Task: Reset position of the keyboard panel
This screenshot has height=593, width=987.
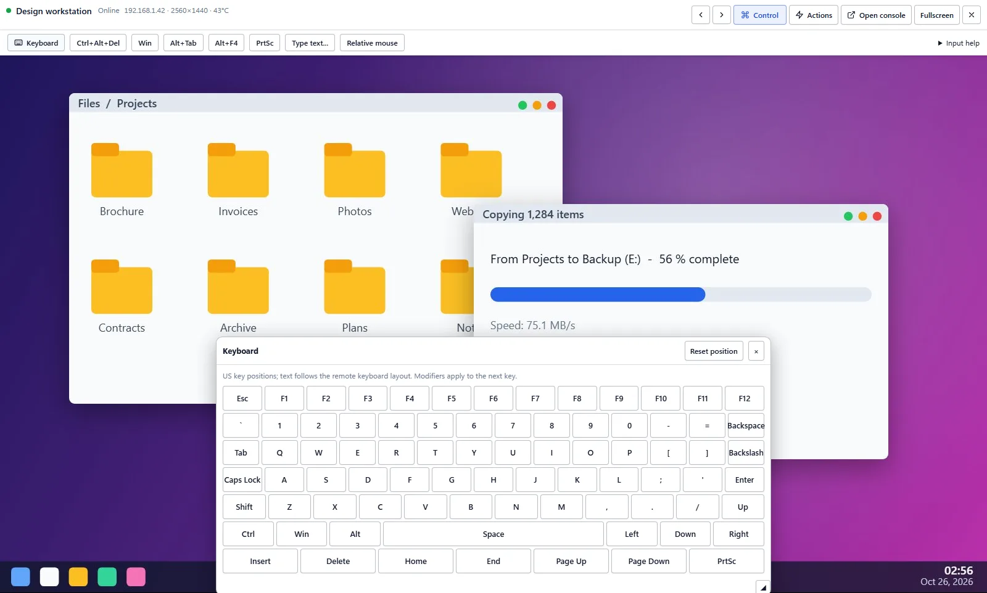Action: pyautogui.click(x=714, y=351)
